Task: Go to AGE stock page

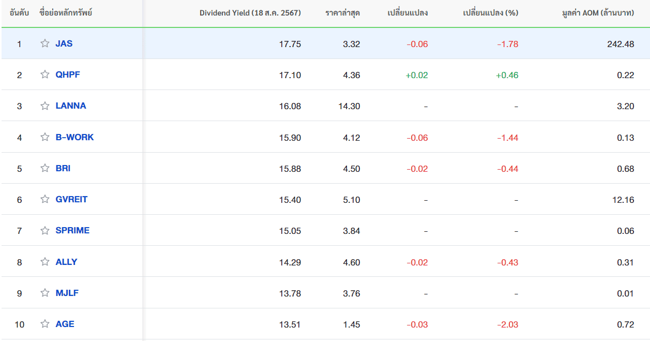Action: [x=65, y=324]
